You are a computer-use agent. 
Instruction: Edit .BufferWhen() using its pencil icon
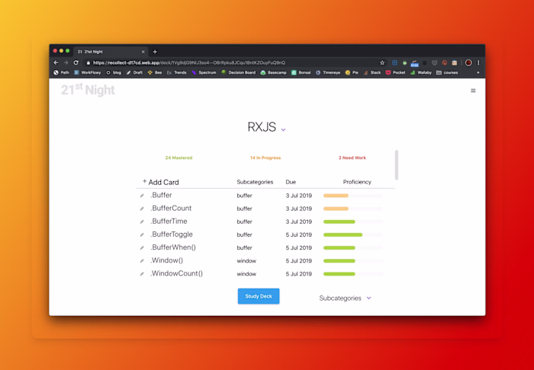tap(142, 248)
